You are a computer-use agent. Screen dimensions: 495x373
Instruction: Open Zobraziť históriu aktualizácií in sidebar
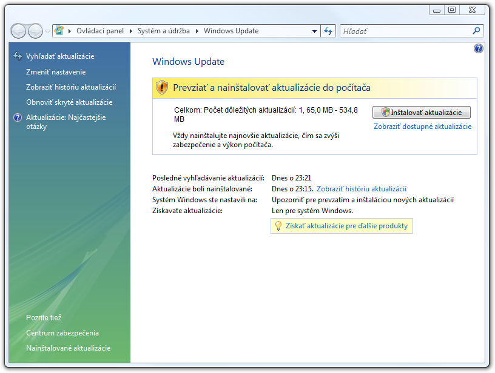(x=71, y=87)
